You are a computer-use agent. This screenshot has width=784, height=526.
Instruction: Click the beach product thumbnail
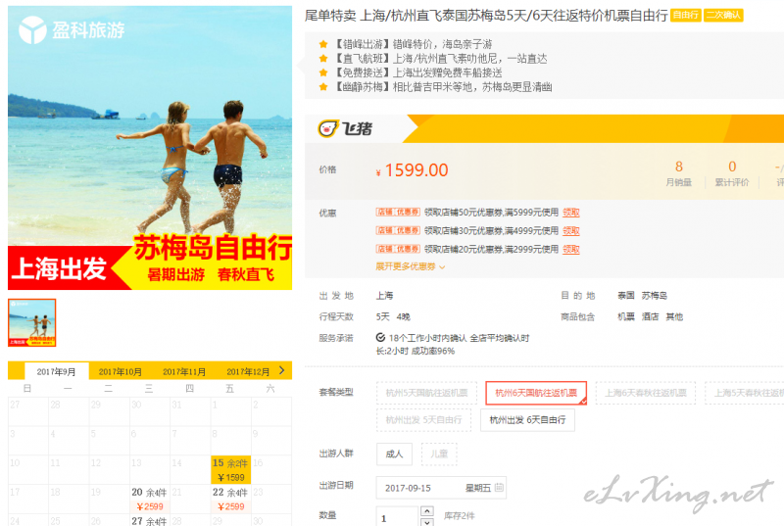pos(32,322)
